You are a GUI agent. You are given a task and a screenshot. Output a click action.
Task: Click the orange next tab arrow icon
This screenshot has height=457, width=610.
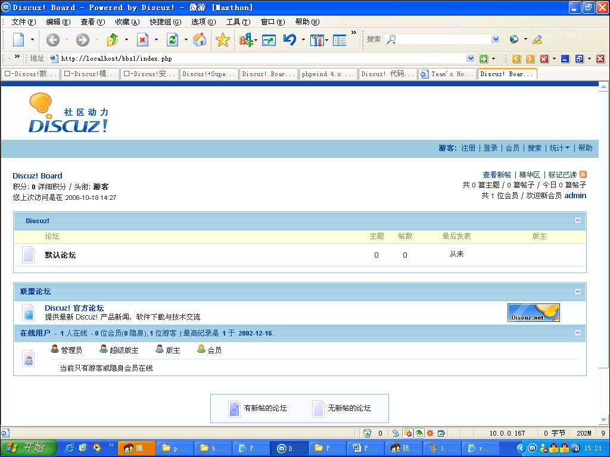coord(530,59)
